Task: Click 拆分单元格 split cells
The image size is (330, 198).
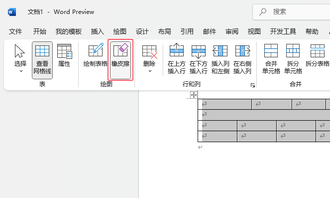Action: click(x=293, y=58)
